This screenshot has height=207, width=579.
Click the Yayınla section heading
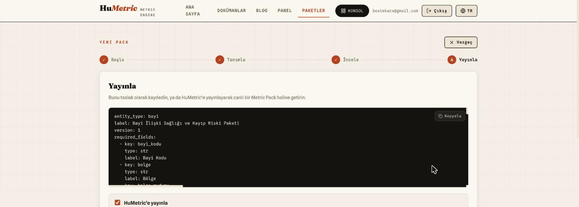122,86
